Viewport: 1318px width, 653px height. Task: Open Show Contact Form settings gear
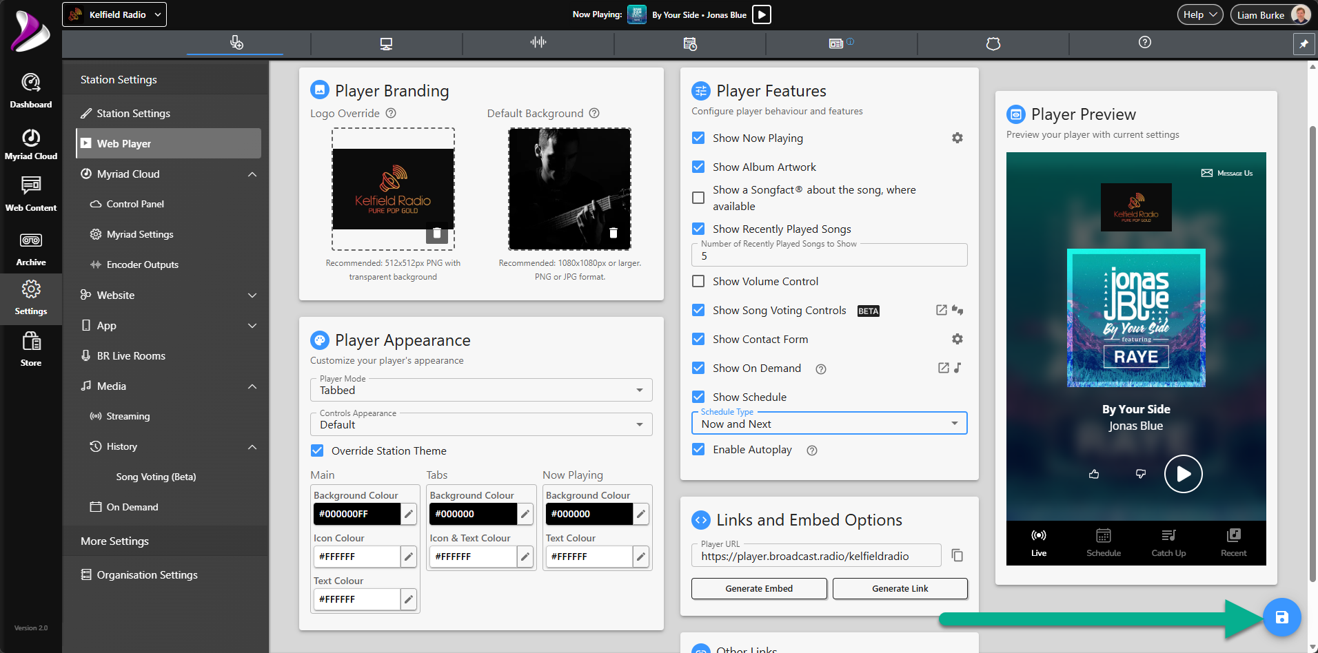click(x=957, y=339)
